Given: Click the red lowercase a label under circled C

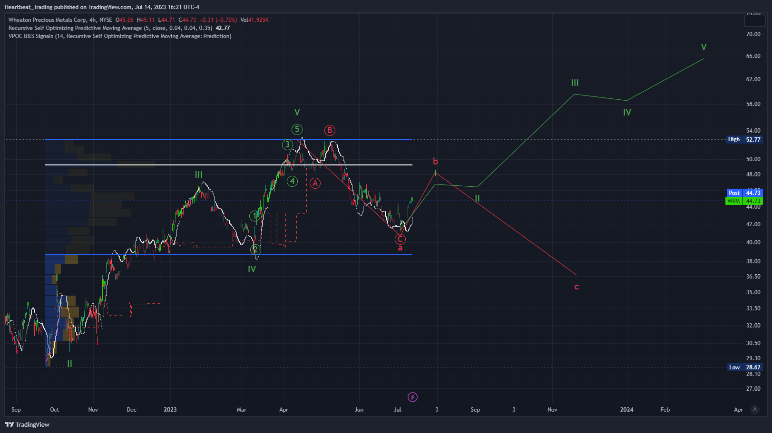Looking at the screenshot, I should pyautogui.click(x=400, y=248).
